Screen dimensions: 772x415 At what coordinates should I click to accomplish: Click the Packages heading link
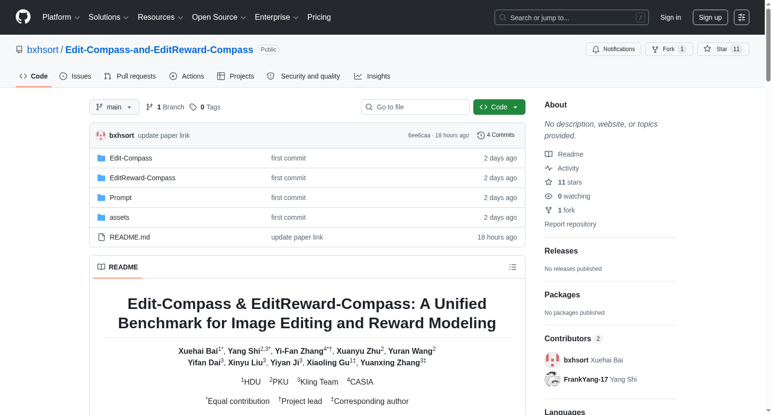pos(562,295)
